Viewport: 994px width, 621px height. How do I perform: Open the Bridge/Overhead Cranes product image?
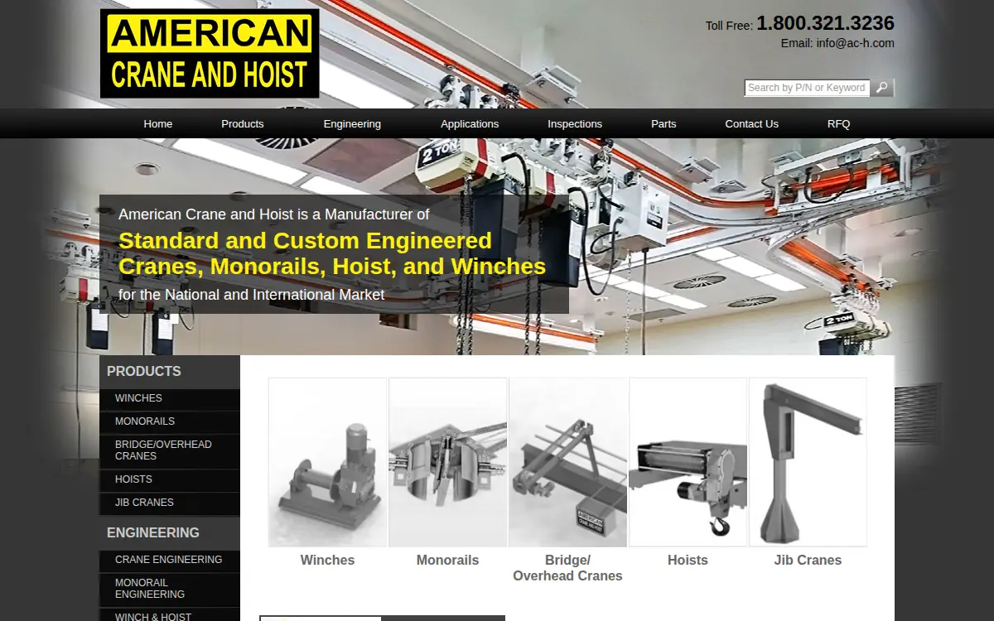click(x=568, y=462)
